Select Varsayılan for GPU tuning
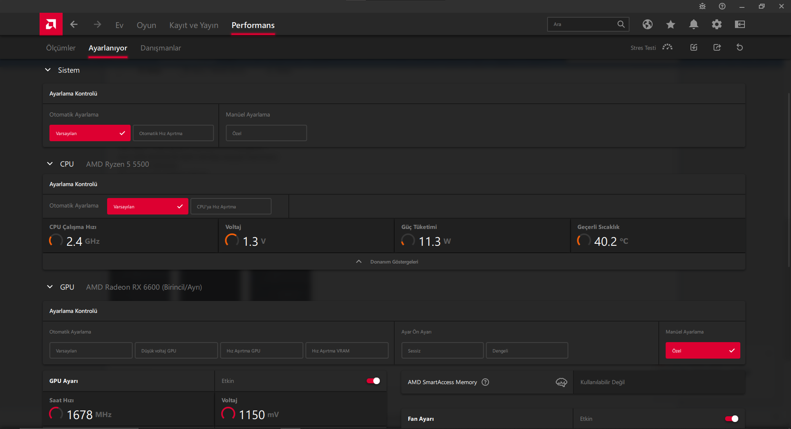Screen dimensions: 791x429 (91, 350)
